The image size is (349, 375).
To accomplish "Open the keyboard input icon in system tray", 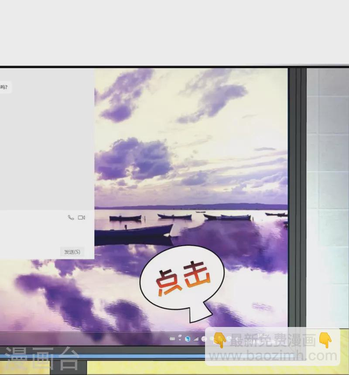I will [172, 339].
